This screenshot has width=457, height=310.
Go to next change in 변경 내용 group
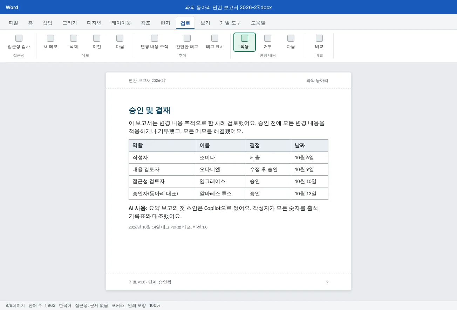tap(291, 42)
